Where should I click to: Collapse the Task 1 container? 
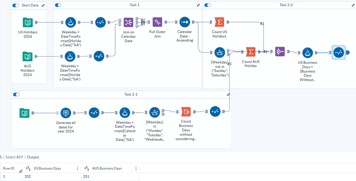pos(198,5)
